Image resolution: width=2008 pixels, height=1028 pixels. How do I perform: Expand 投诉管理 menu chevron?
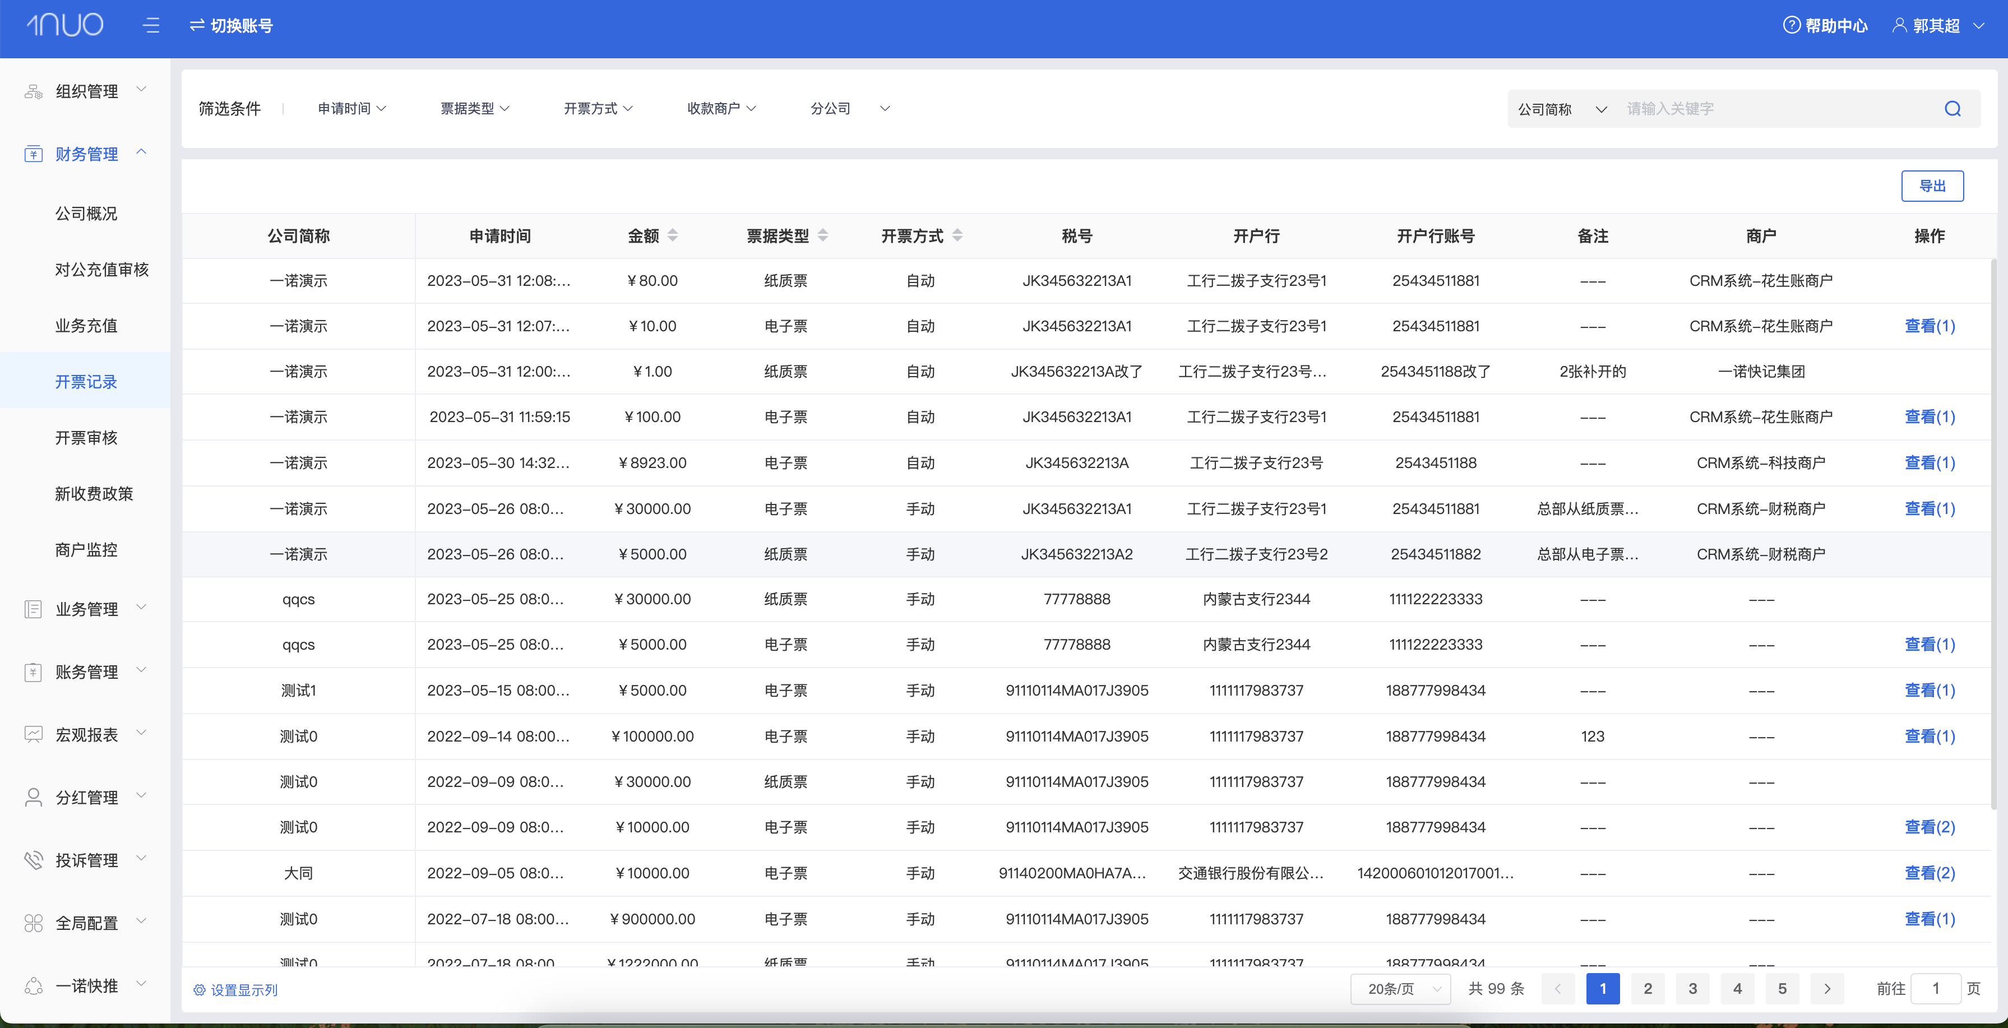click(x=141, y=857)
